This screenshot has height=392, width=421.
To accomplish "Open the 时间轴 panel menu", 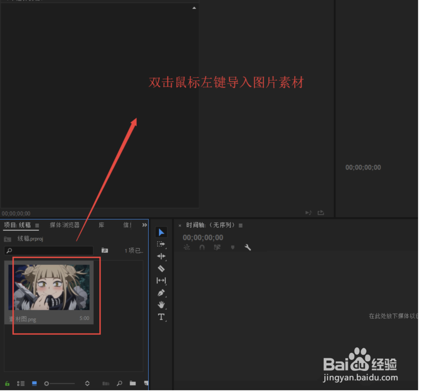I will point(240,226).
